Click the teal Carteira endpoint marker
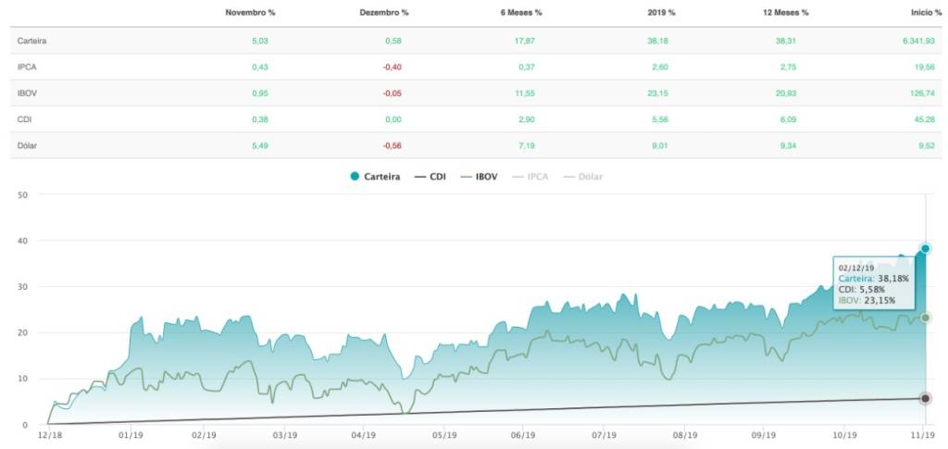 pos(926,248)
